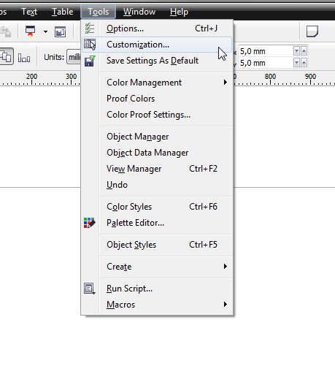Click the page shape icon at top right
The width and height of the screenshot is (335, 366).
tap(312, 31)
